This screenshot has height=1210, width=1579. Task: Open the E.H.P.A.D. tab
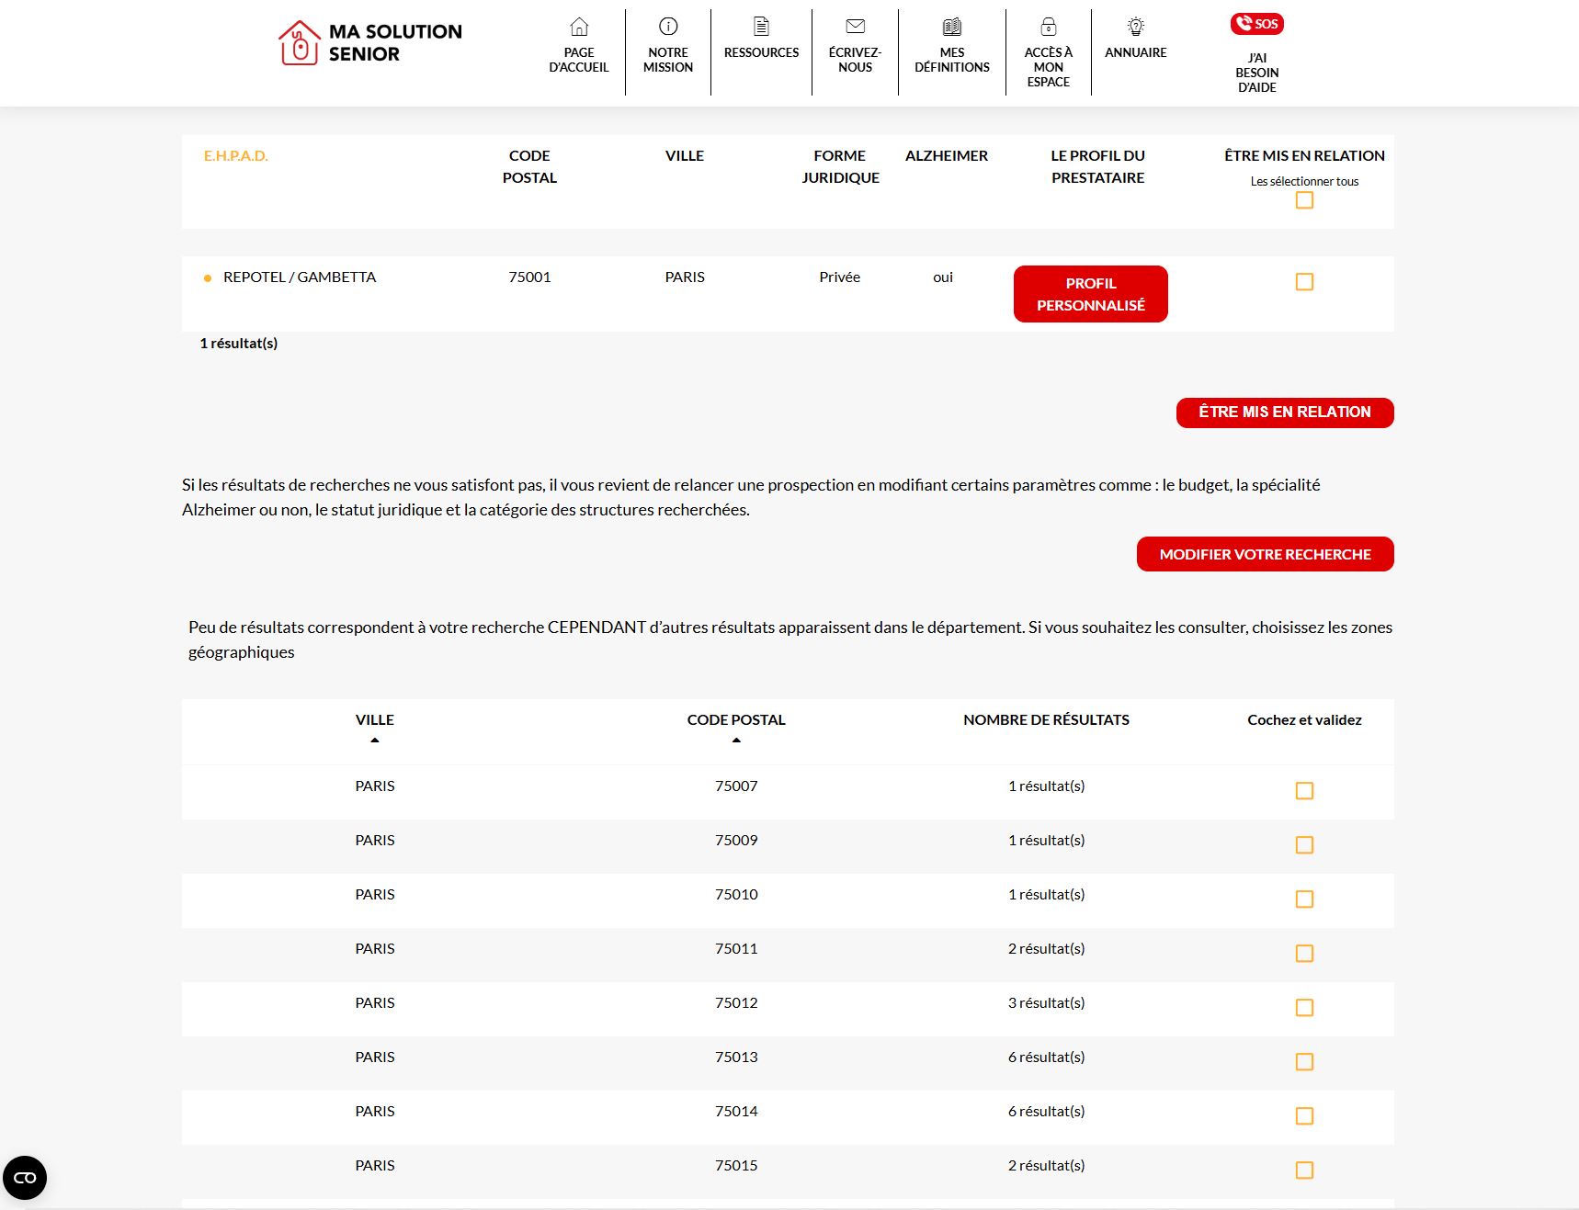pos(235,155)
